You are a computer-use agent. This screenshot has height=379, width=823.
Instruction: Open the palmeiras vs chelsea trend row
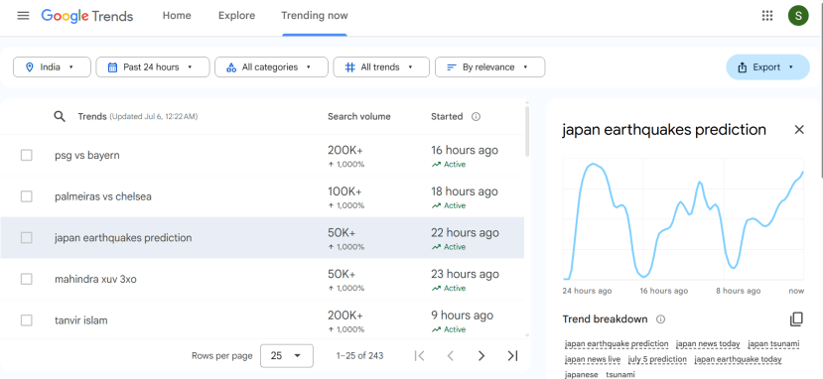[262, 196]
